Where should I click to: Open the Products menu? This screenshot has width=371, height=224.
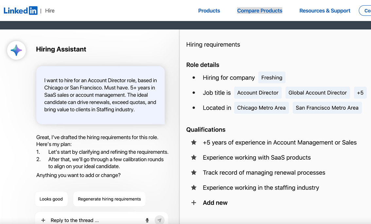click(209, 11)
